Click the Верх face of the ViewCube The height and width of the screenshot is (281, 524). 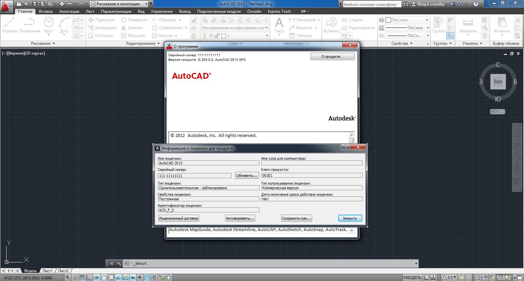click(x=498, y=82)
